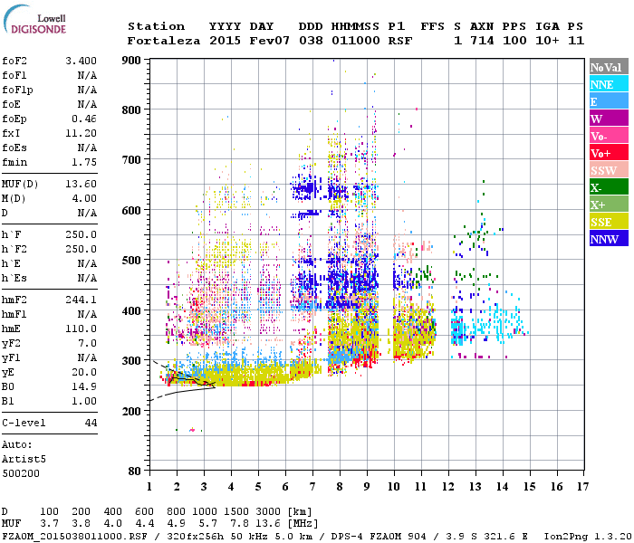Select the NoVal gray legend swatch
Image resolution: width=634 pixels, height=543 pixels.
pyautogui.click(x=607, y=67)
